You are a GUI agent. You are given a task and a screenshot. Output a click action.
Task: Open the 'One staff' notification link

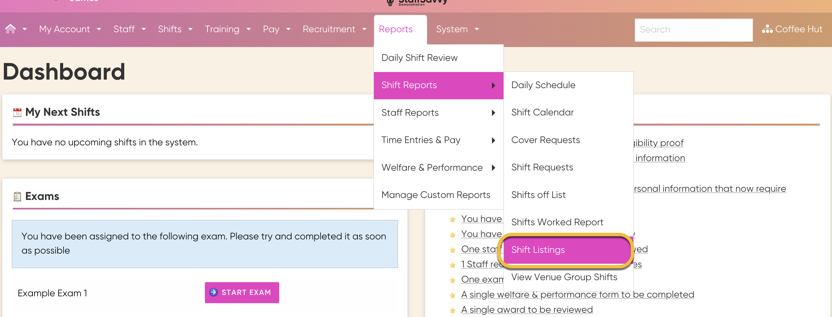482,249
